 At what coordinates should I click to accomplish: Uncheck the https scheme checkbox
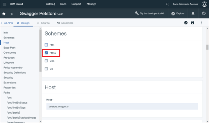[x=46, y=53]
